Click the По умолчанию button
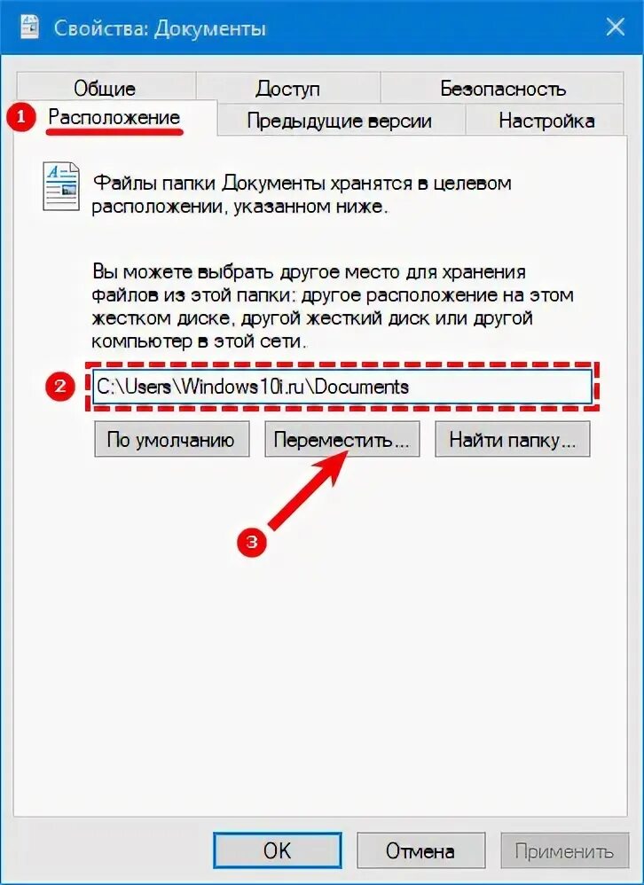Image resolution: width=644 pixels, height=885 pixels. click(171, 439)
